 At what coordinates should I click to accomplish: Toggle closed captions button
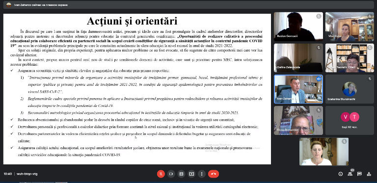181,174
